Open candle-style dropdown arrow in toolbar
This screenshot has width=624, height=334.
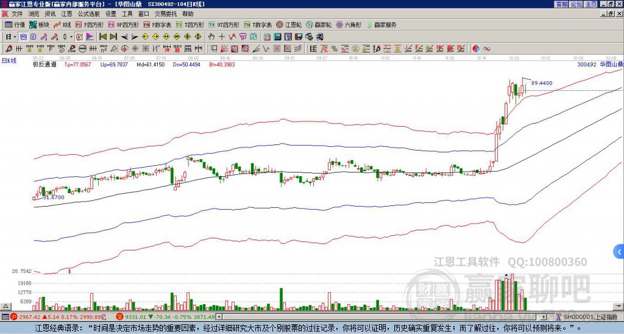71,37
